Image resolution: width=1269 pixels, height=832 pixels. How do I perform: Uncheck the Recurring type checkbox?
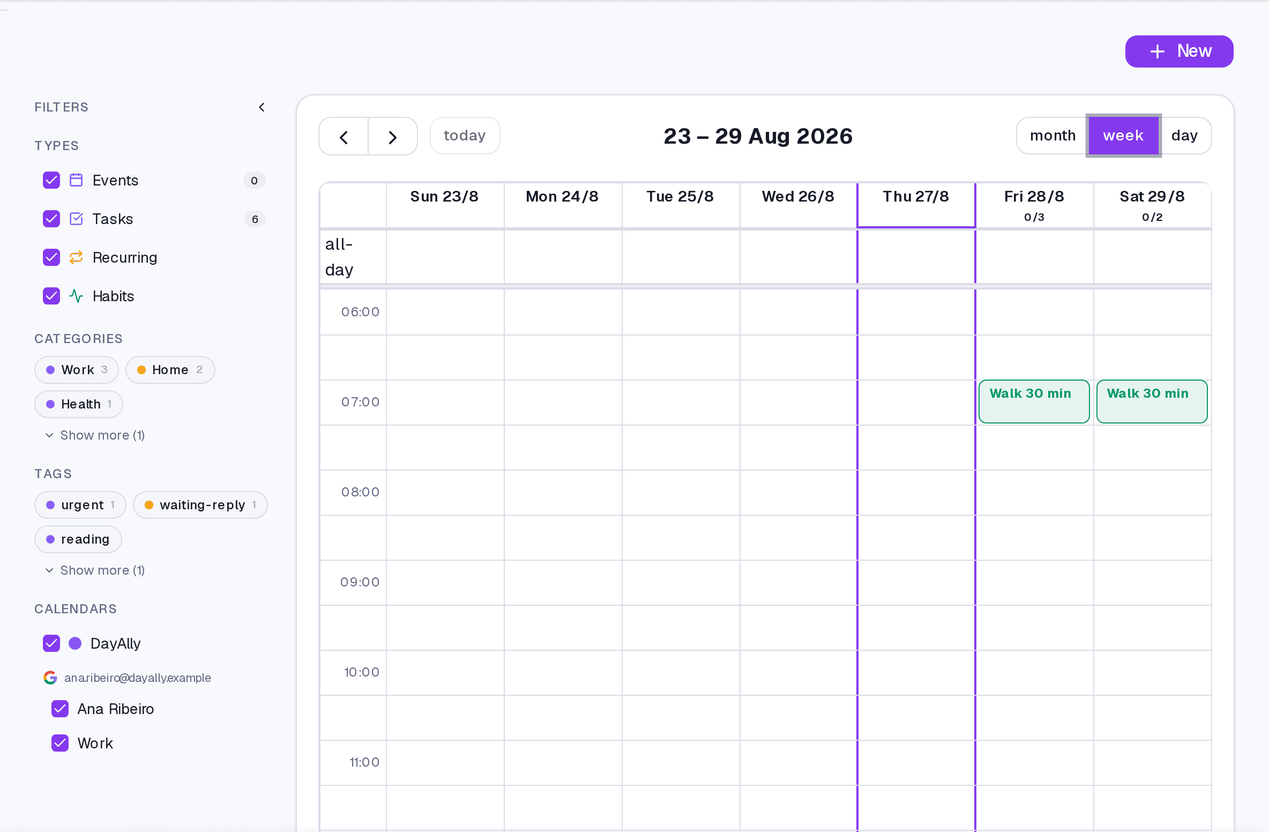pyautogui.click(x=51, y=257)
